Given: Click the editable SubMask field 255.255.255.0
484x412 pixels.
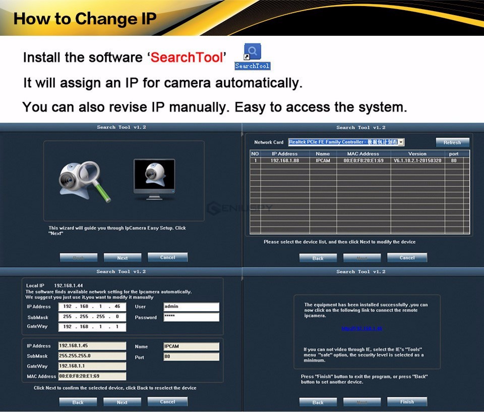Looking at the screenshot, I should [92, 317].
